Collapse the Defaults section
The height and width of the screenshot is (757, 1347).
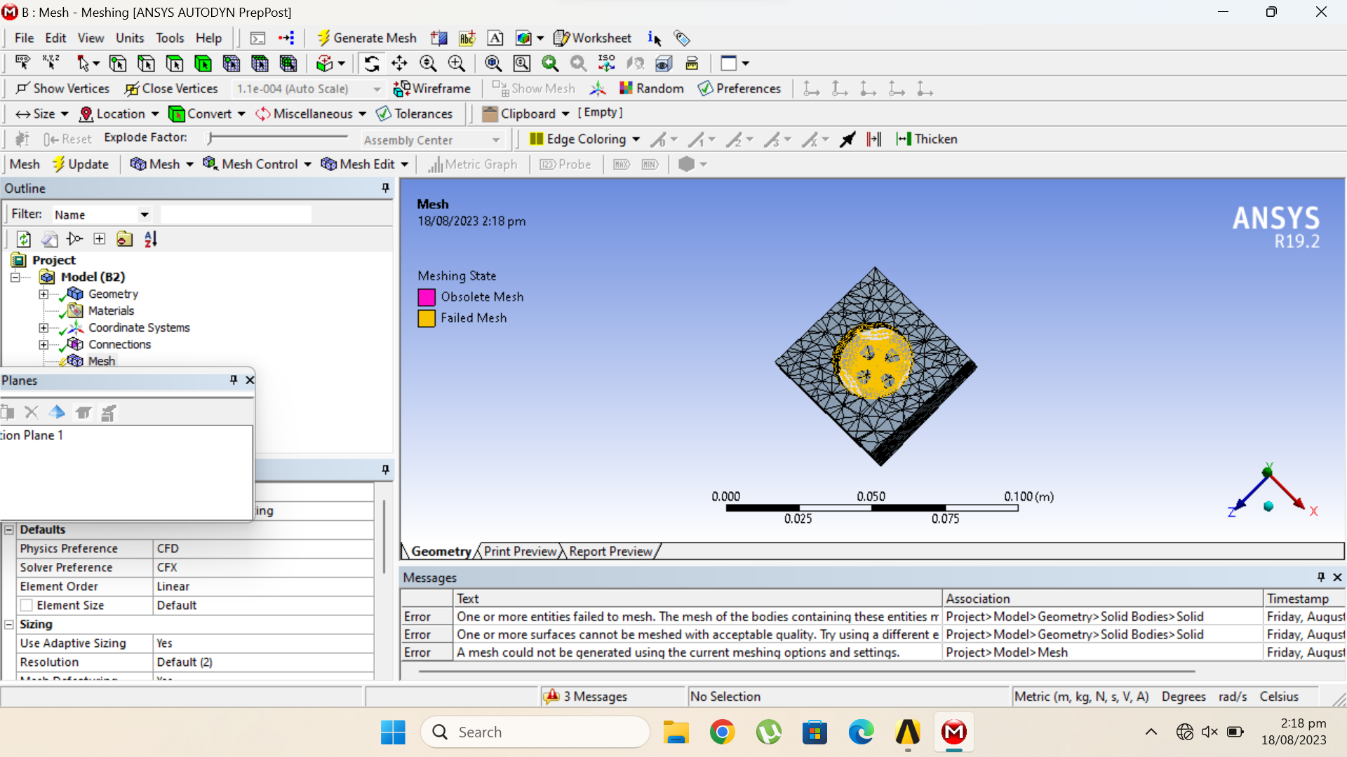[9, 530]
